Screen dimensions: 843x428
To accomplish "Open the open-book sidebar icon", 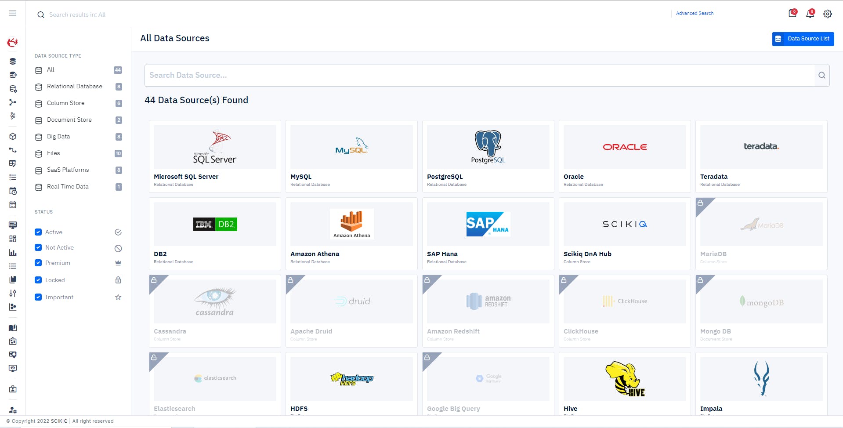I will (13, 327).
